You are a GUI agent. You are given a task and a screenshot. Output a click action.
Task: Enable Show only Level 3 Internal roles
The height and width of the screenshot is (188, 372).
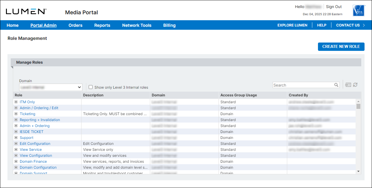click(x=91, y=87)
